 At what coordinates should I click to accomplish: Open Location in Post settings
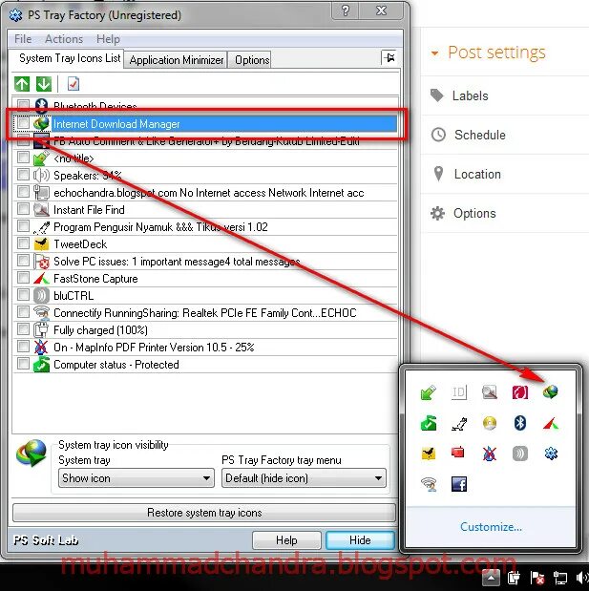point(477,174)
